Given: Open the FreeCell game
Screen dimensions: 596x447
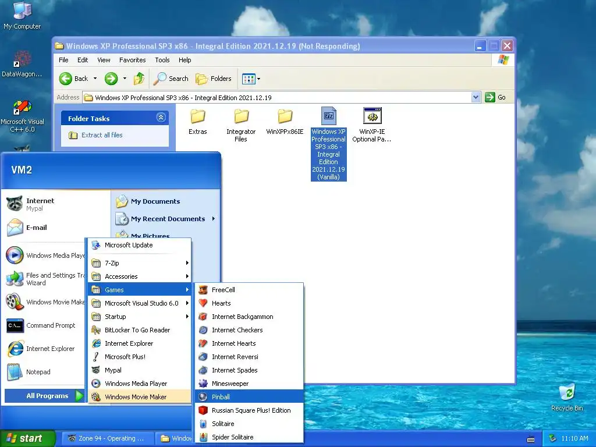Looking at the screenshot, I should coord(249,290).
